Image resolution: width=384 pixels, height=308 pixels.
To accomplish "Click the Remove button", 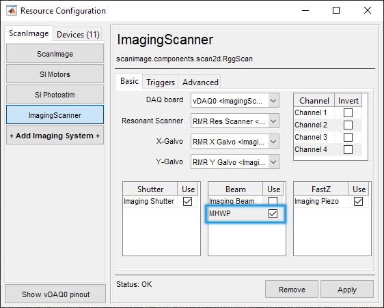I will [292, 290].
